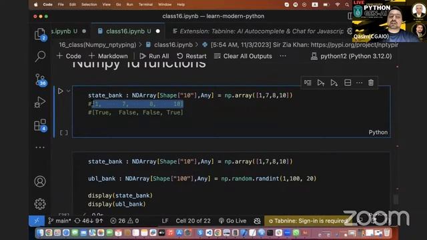Open the Manage gear in activity bar
The height and width of the screenshot is (240, 427).
click(x=40, y=204)
